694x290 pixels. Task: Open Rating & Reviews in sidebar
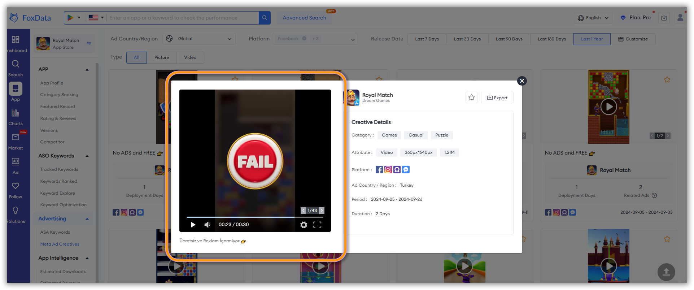point(58,118)
